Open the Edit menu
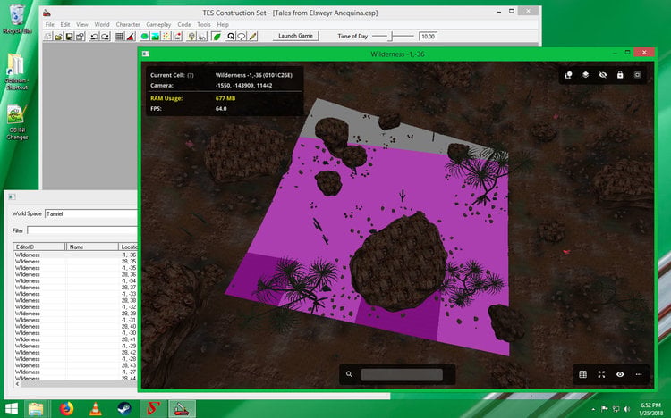 tap(65, 25)
